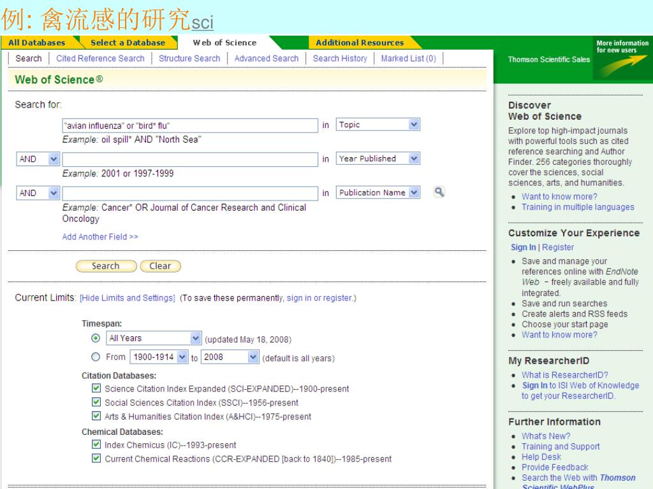Switch to All Databases tab
Image resolution: width=653 pixels, height=489 pixels.
coord(36,43)
